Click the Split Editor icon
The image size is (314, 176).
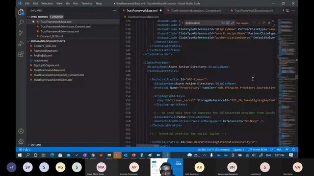tap(288, 10)
